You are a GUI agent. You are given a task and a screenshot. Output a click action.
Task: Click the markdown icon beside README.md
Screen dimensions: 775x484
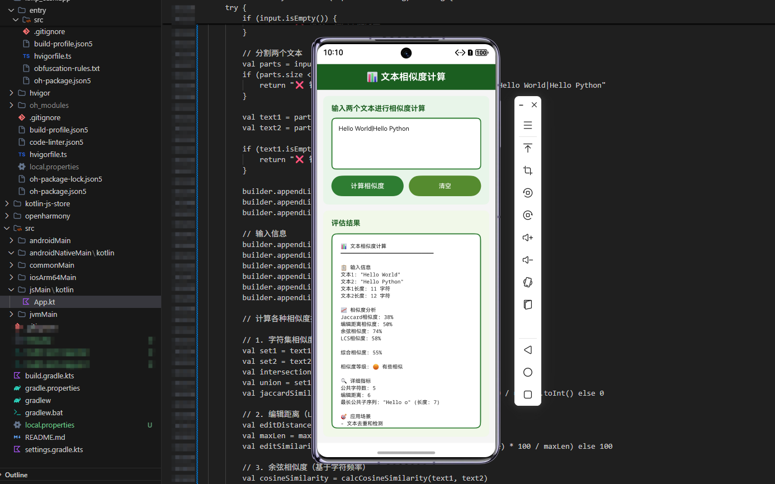pyautogui.click(x=17, y=437)
